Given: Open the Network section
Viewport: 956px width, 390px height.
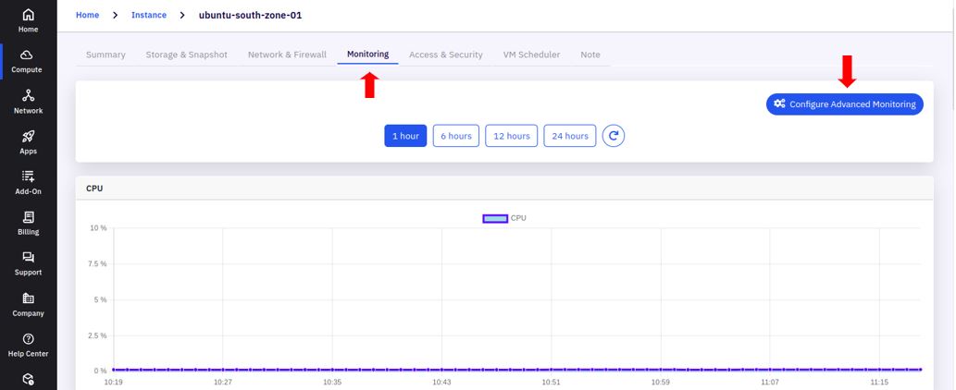Looking at the screenshot, I should point(28,103).
